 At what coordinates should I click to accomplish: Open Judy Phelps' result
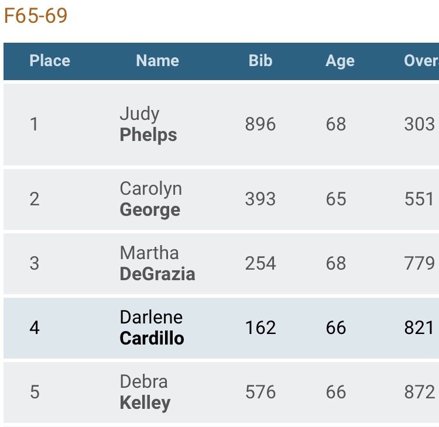coord(148,124)
